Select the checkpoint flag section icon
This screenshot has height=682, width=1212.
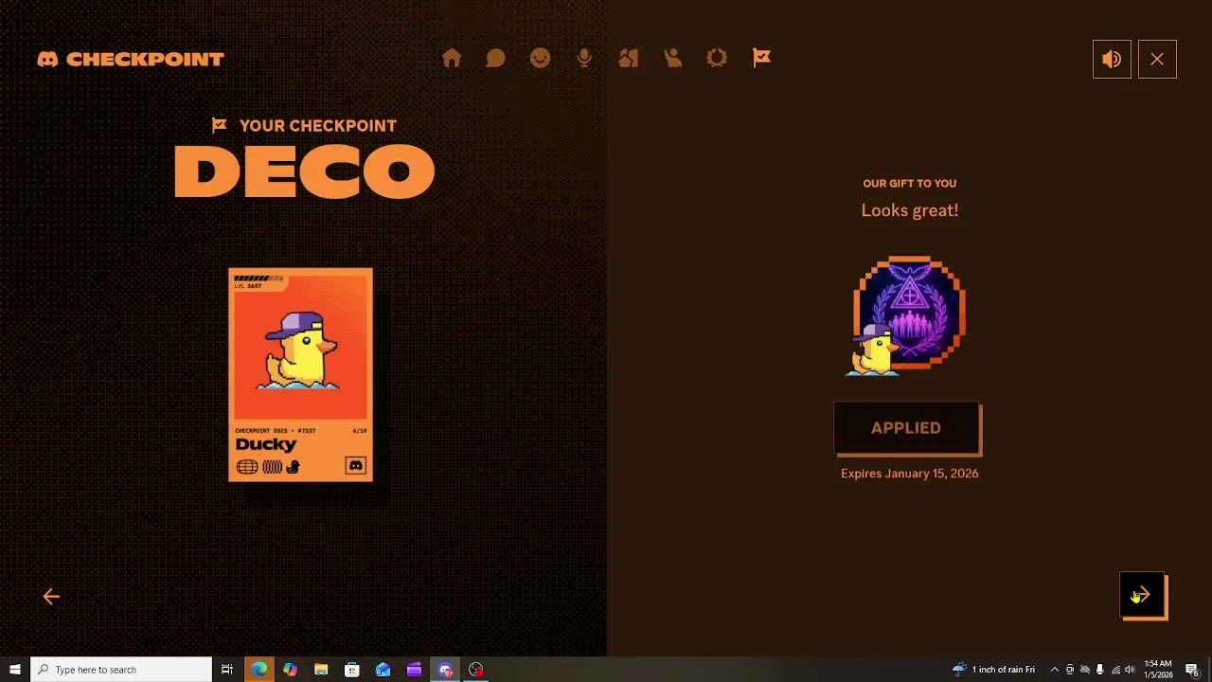point(761,59)
